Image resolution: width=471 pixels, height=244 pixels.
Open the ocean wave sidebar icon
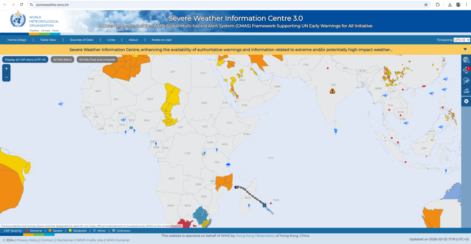pyautogui.click(x=466, y=91)
